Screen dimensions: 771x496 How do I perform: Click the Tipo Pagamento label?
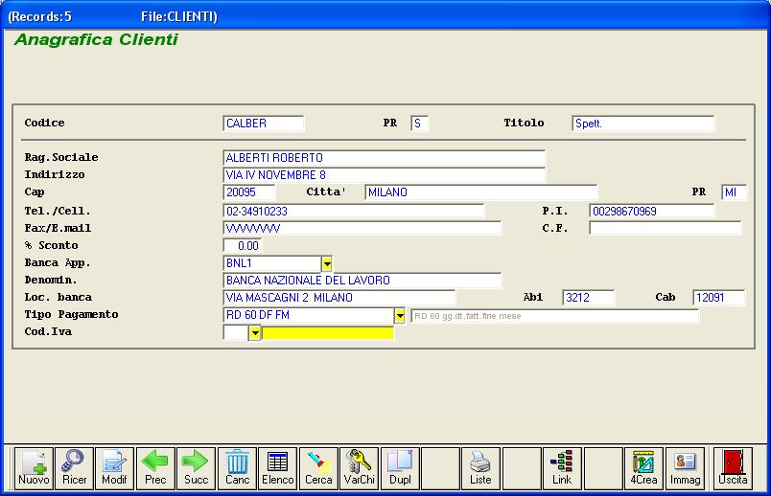coord(71,314)
